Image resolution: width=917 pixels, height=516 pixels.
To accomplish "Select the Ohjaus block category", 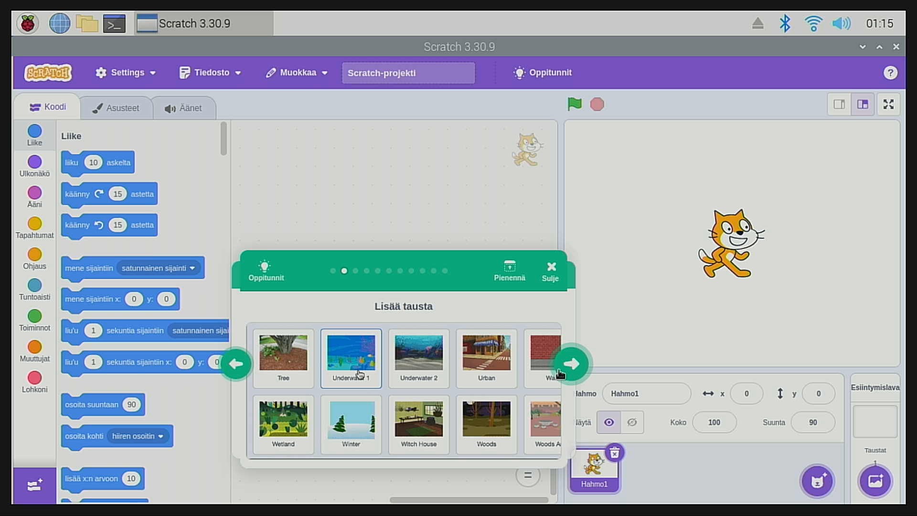I will point(34,259).
